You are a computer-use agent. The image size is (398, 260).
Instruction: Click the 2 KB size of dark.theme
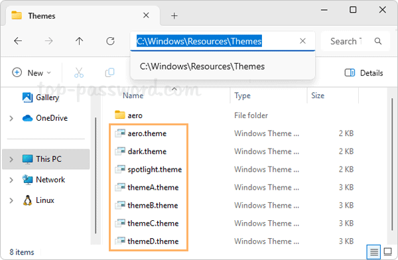click(346, 151)
